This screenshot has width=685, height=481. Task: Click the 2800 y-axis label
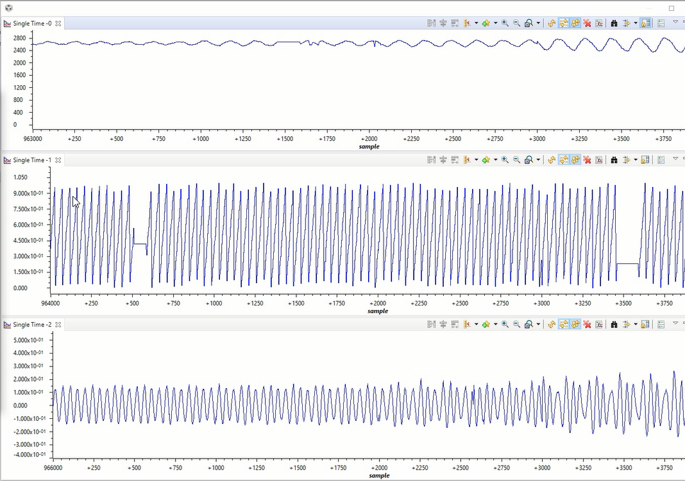19,38
